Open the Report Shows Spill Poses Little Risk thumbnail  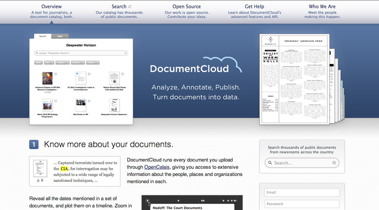click(x=114, y=79)
